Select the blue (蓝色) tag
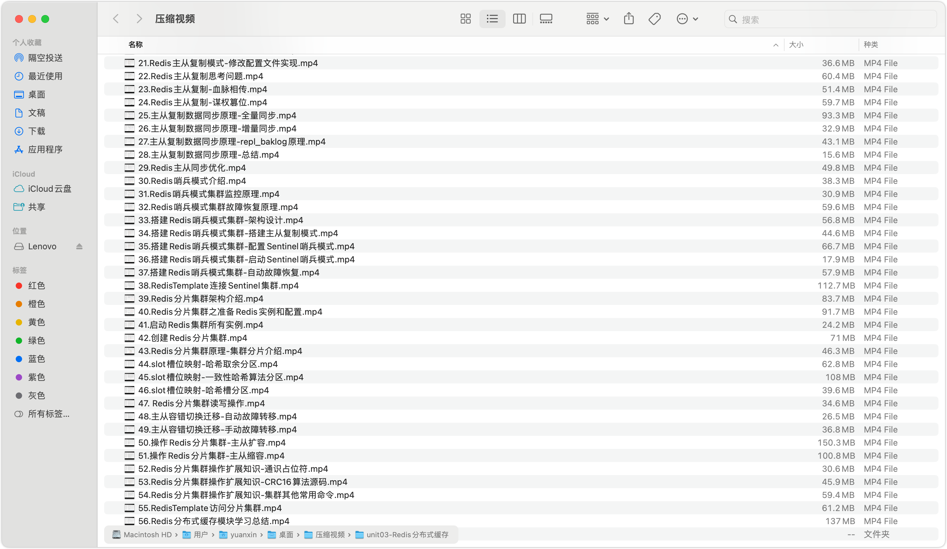The image size is (947, 549). click(36, 359)
